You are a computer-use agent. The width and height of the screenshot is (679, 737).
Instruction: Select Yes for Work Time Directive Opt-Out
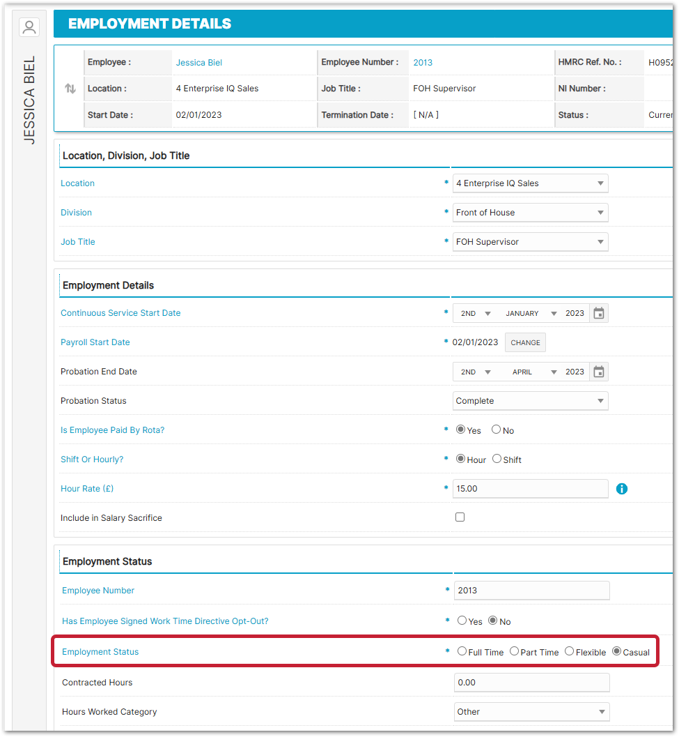(x=462, y=621)
